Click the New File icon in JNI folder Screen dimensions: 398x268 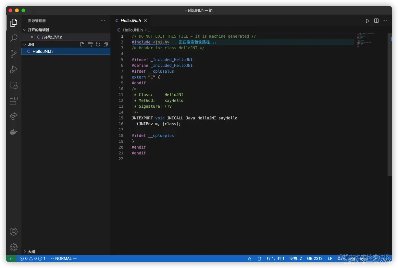pyautogui.click(x=82, y=44)
